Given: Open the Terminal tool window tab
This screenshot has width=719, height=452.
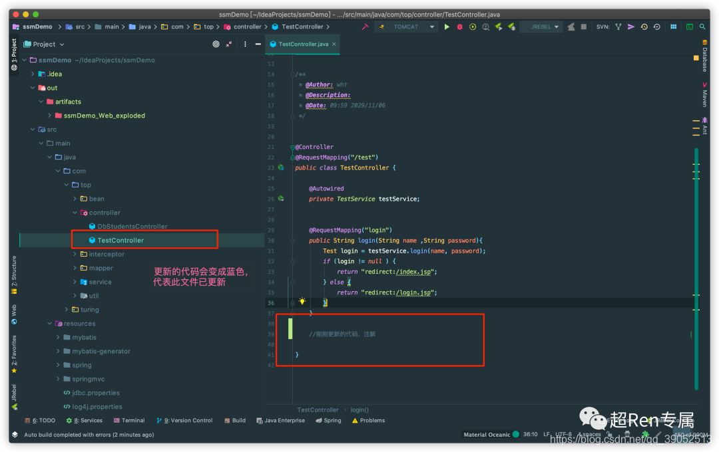Looking at the screenshot, I should click(x=129, y=420).
